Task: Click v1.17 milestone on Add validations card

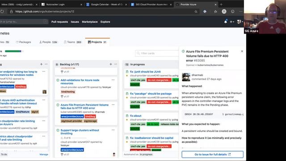Action: pyautogui.click(x=65, y=97)
